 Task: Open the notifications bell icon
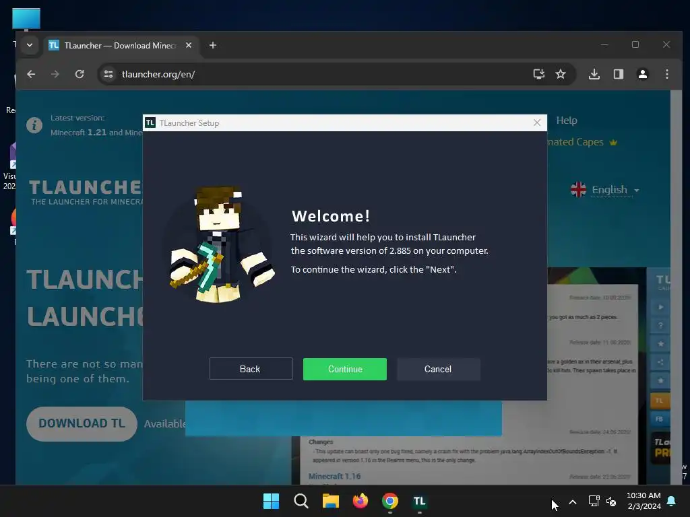[x=672, y=501]
